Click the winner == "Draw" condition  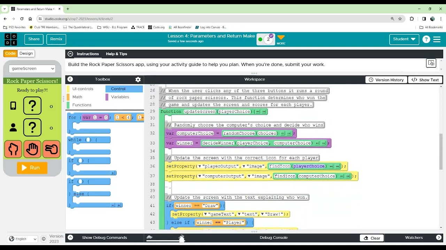pyautogui.click(x=197, y=206)
